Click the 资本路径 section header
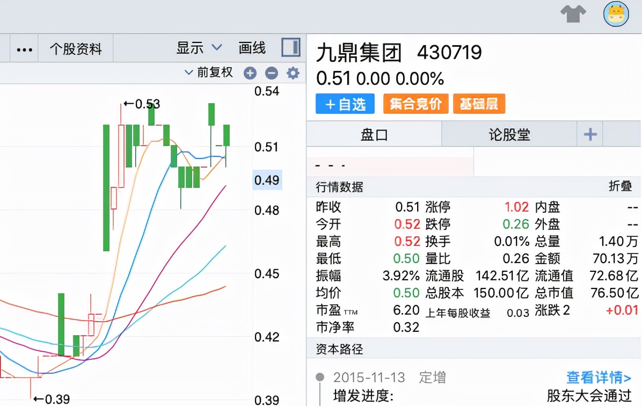This screenshot has width=642, height=406. 339,349
